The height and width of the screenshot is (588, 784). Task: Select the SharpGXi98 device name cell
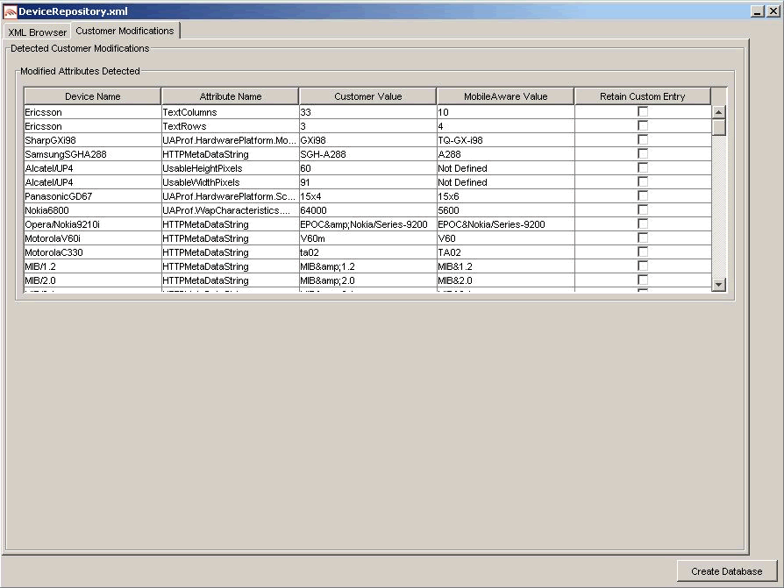[x=92, y=140]
